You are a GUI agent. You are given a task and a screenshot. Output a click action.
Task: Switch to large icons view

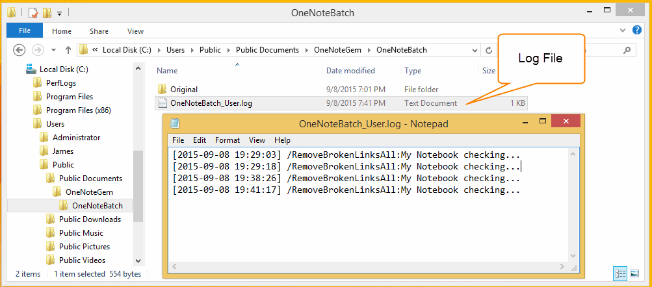pos(634,273)
